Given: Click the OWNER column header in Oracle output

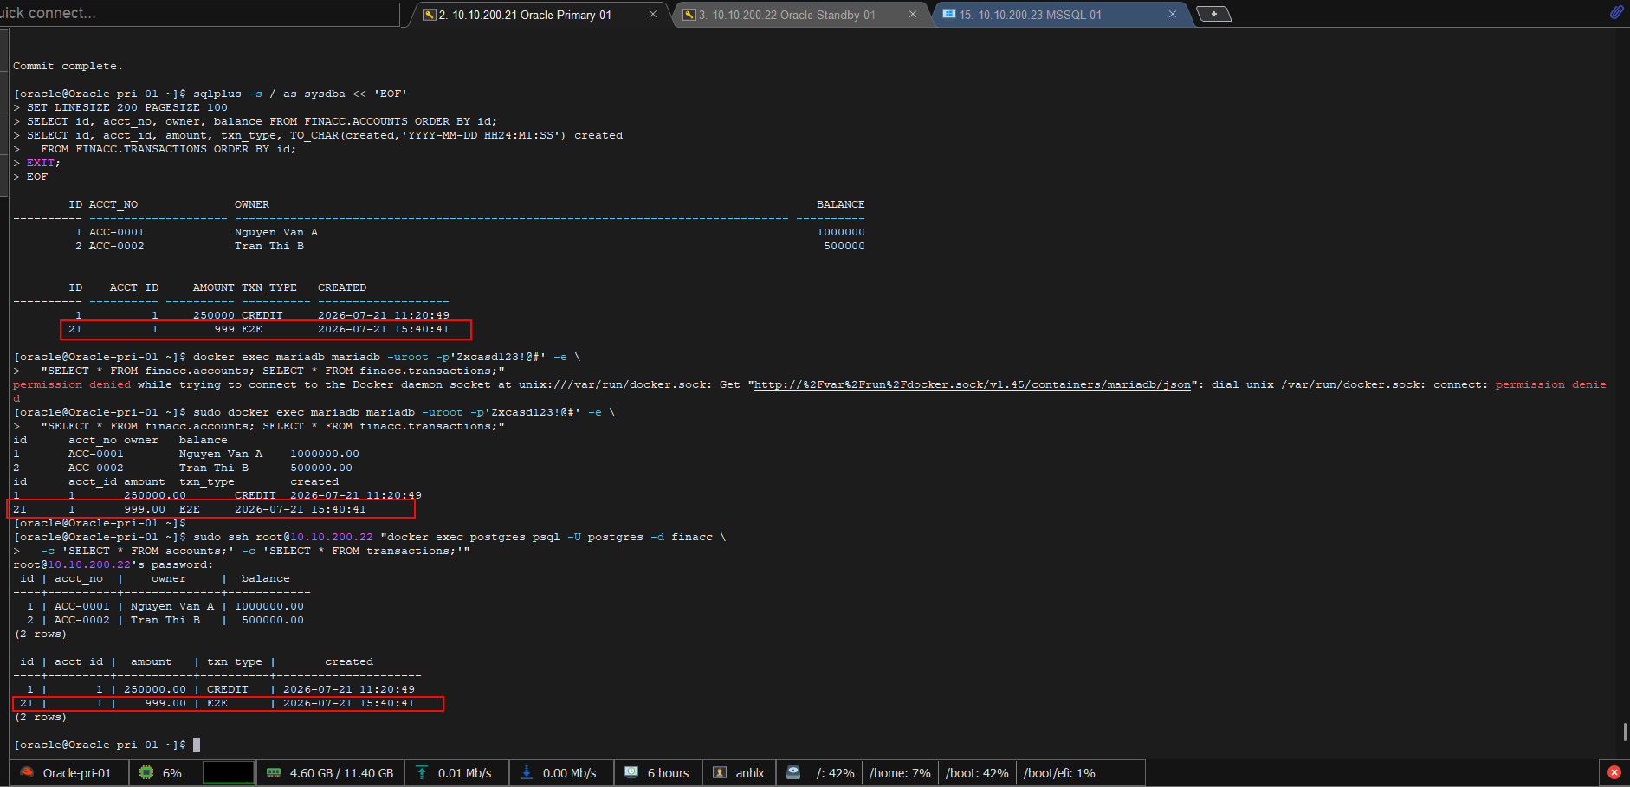Looking at the screenshot, I should pyautogui.click(x=252, y=204).
